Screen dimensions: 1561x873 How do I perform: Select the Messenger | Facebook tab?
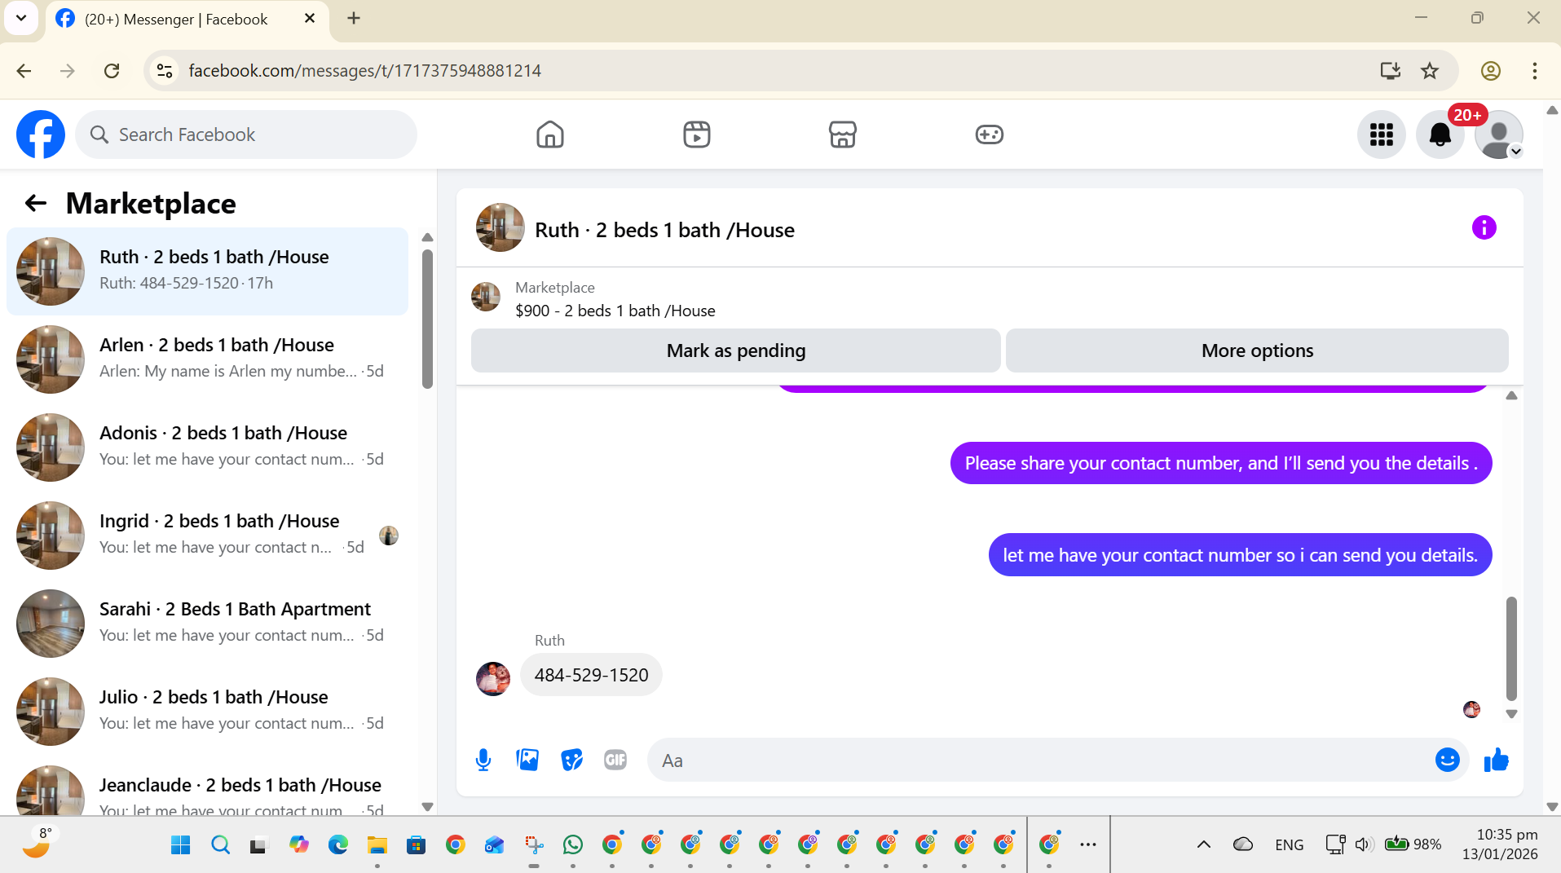point(187,19)
